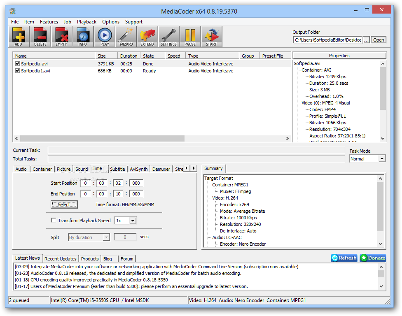Click the Open output folder button
The height and width of the screenshot is (316, 402).
[379, 39]
